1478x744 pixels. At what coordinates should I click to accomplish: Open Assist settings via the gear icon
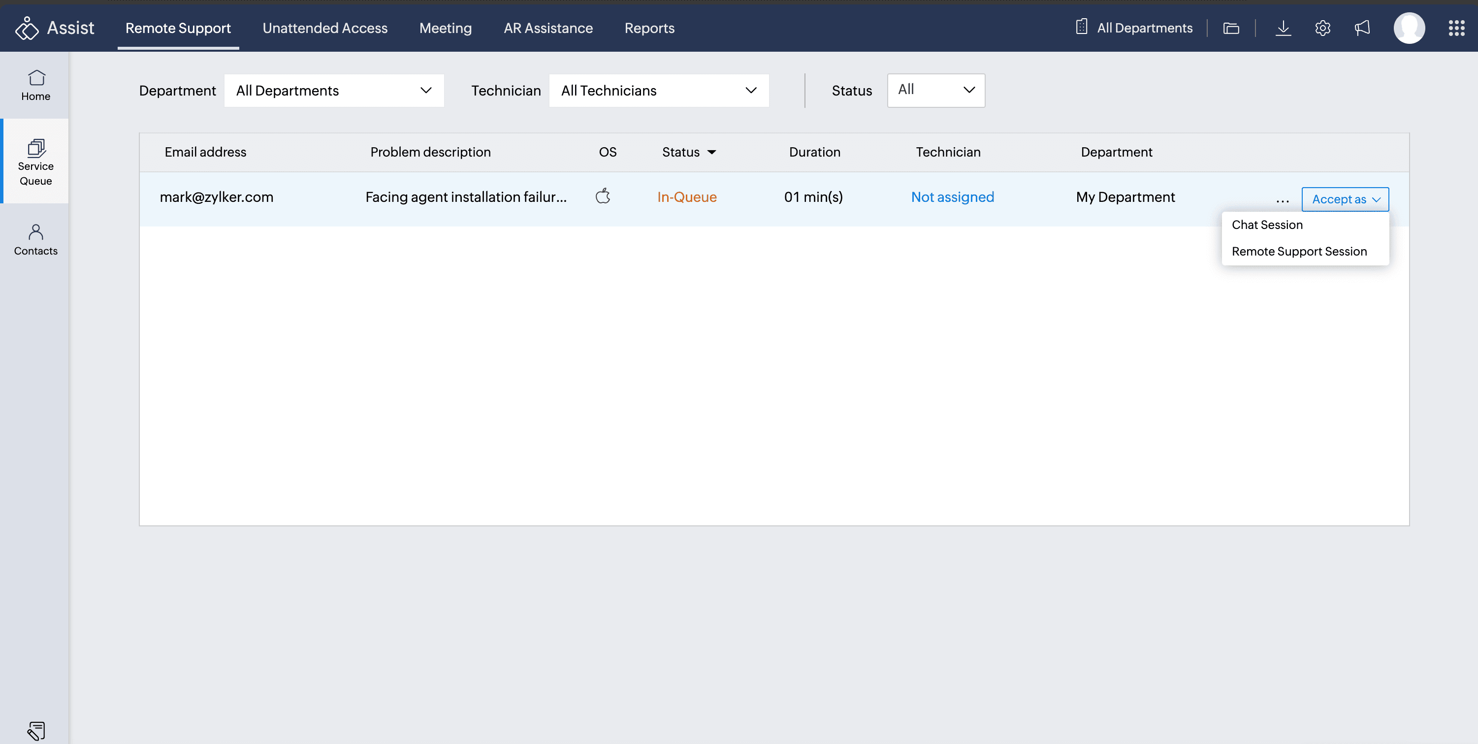(1322, 28)
